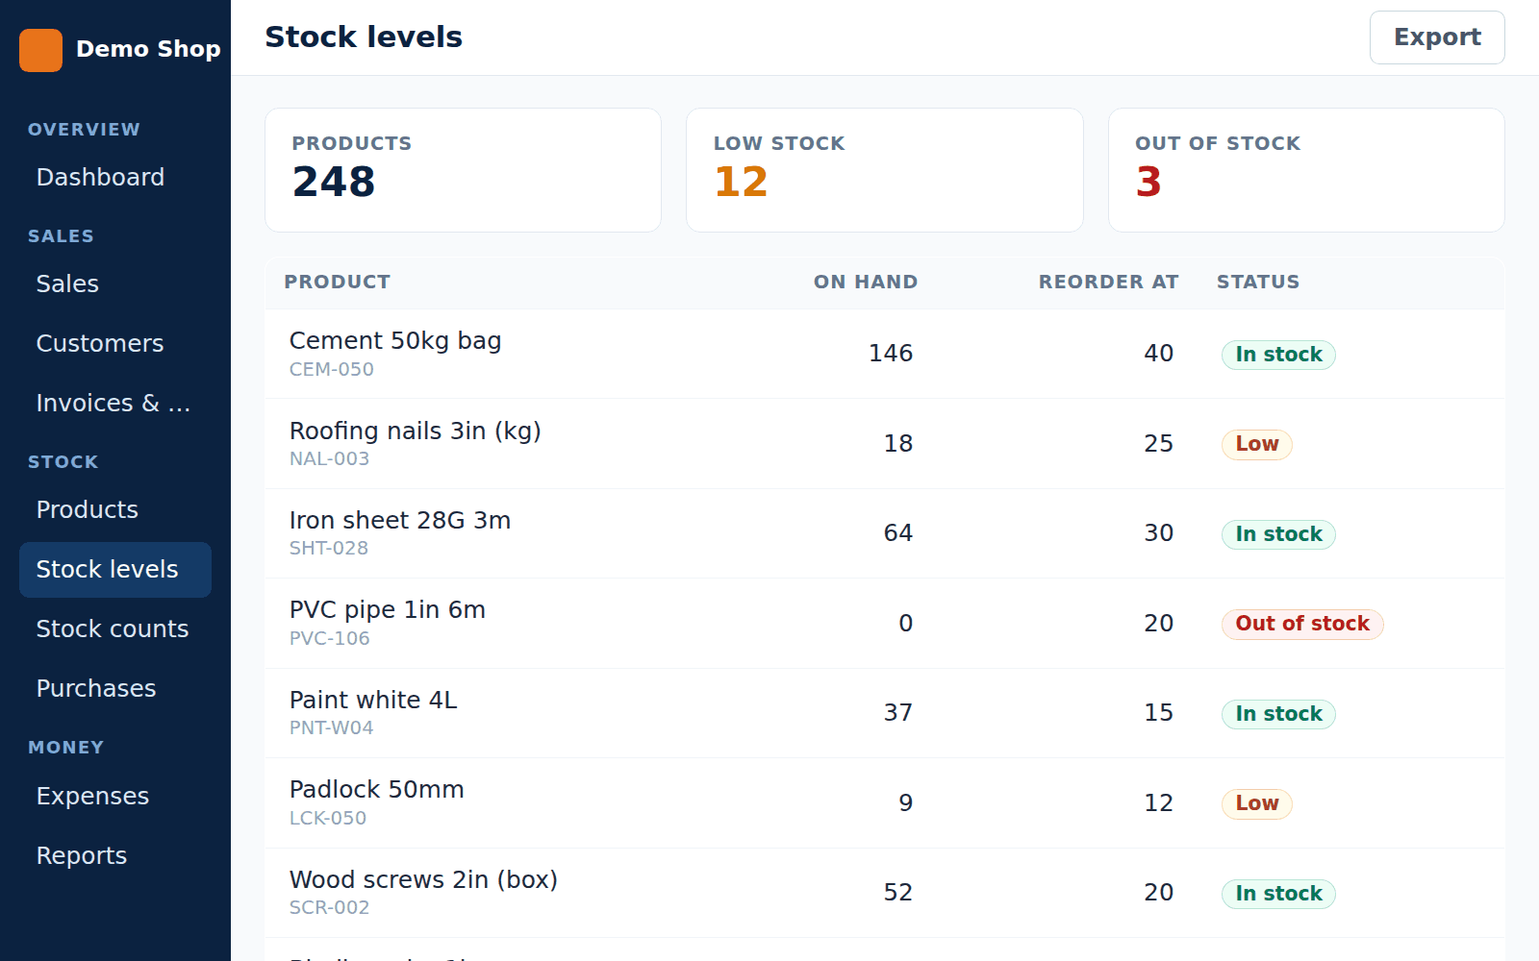Open the Customers section
This screenshot has height=961, width=1539.
[115, 343]
